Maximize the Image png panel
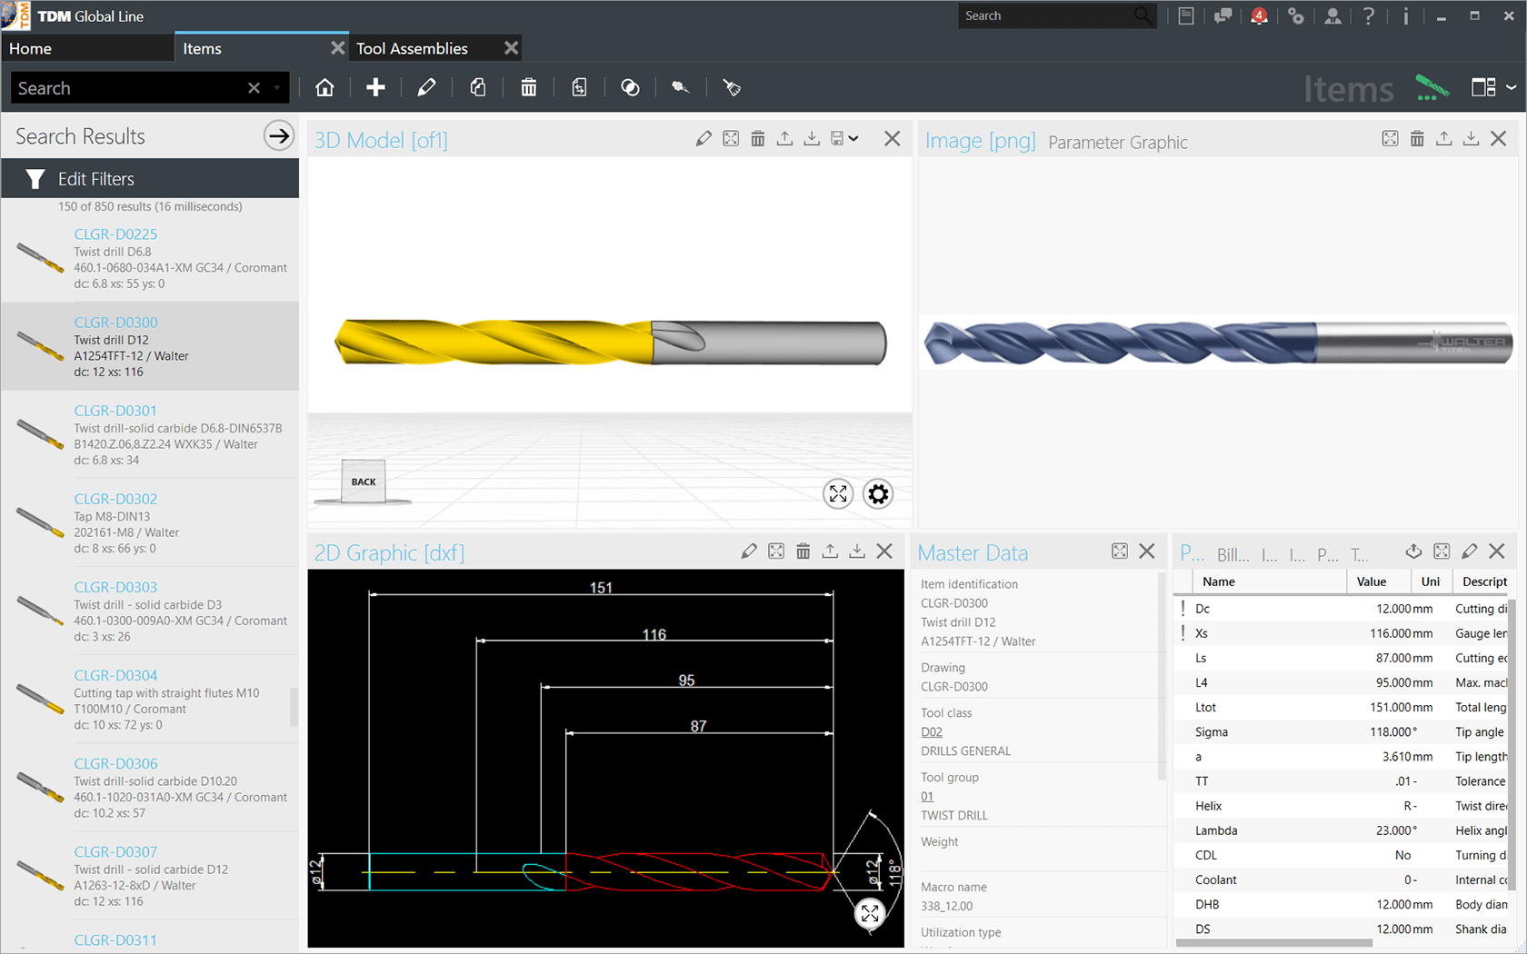1527x954 pixels. (1390, 139)
